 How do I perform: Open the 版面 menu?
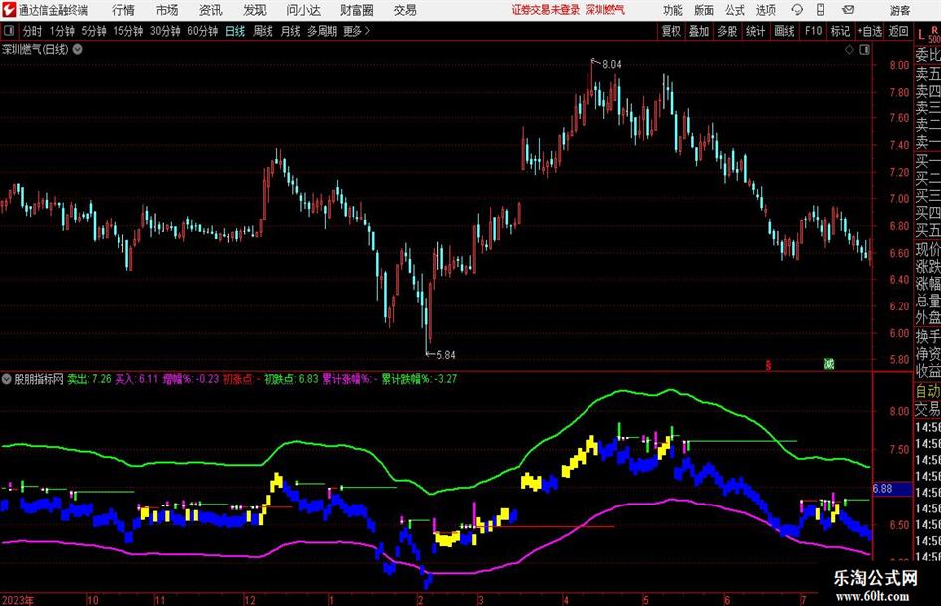[x=703, y=10]
